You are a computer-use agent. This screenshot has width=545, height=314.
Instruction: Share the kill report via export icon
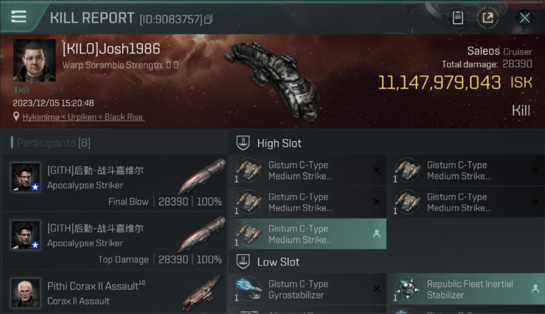[x=488, y=18]
